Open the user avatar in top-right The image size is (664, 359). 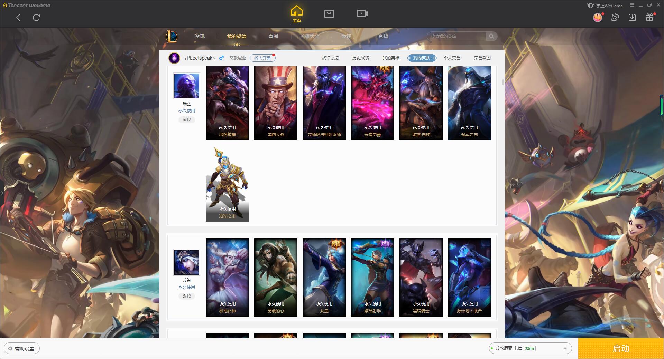click(x=598, y=17)
